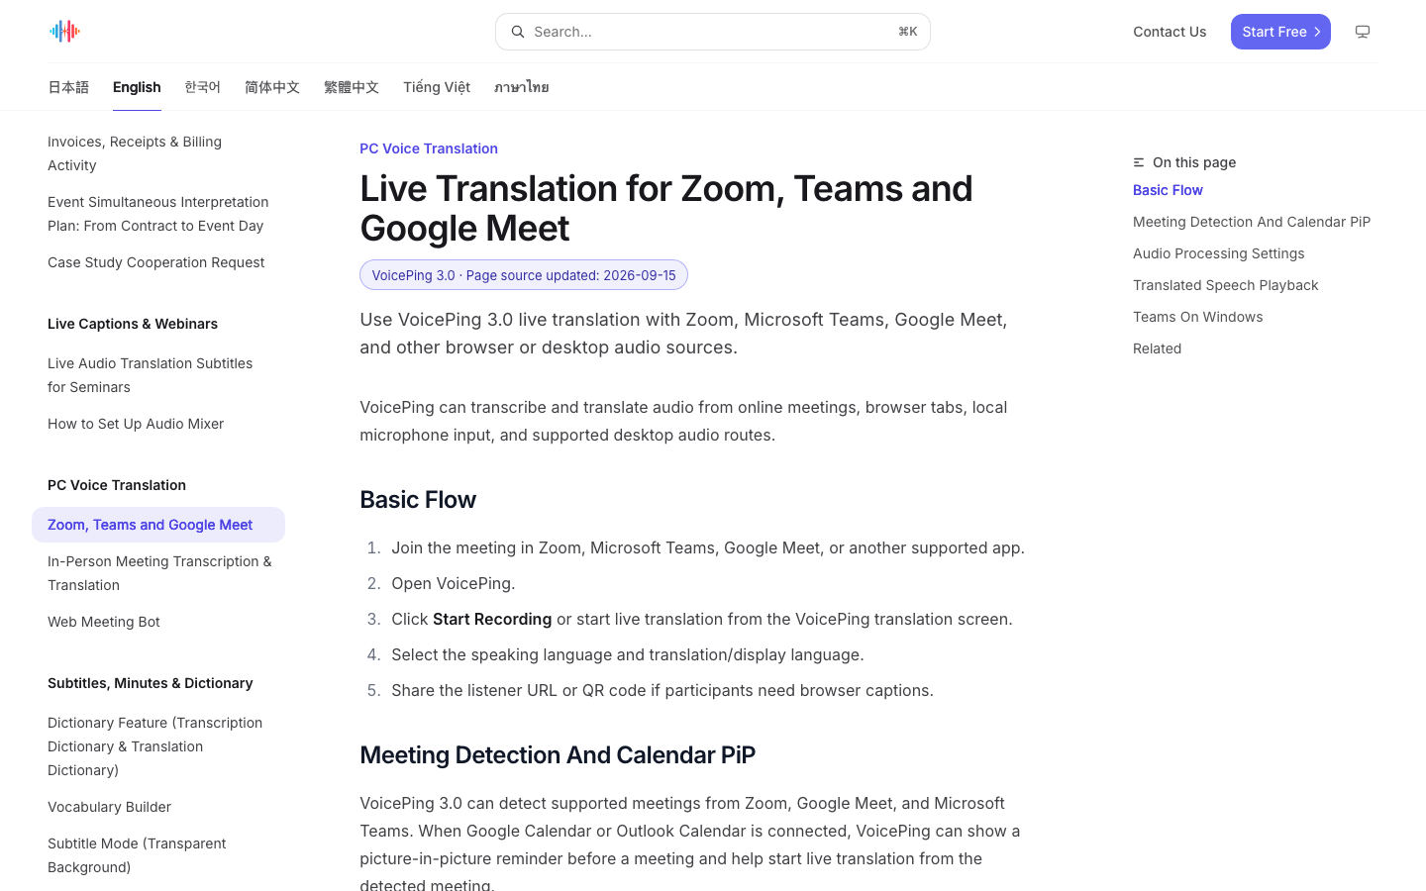
Task: Switch to the ภาษาไทย language tab
Action: pyautogui.click(x=522, y=87)
